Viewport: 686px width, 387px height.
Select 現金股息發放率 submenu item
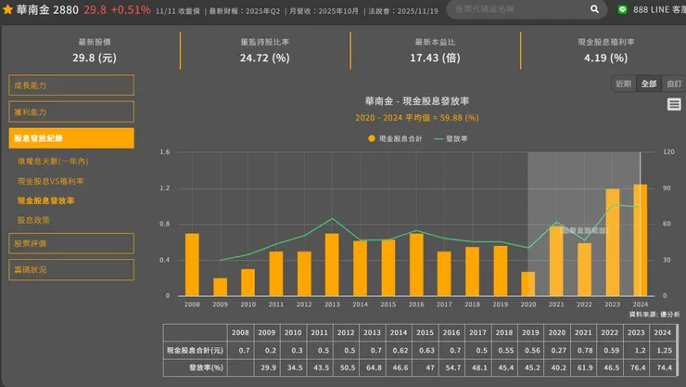[x=46, y=200]
